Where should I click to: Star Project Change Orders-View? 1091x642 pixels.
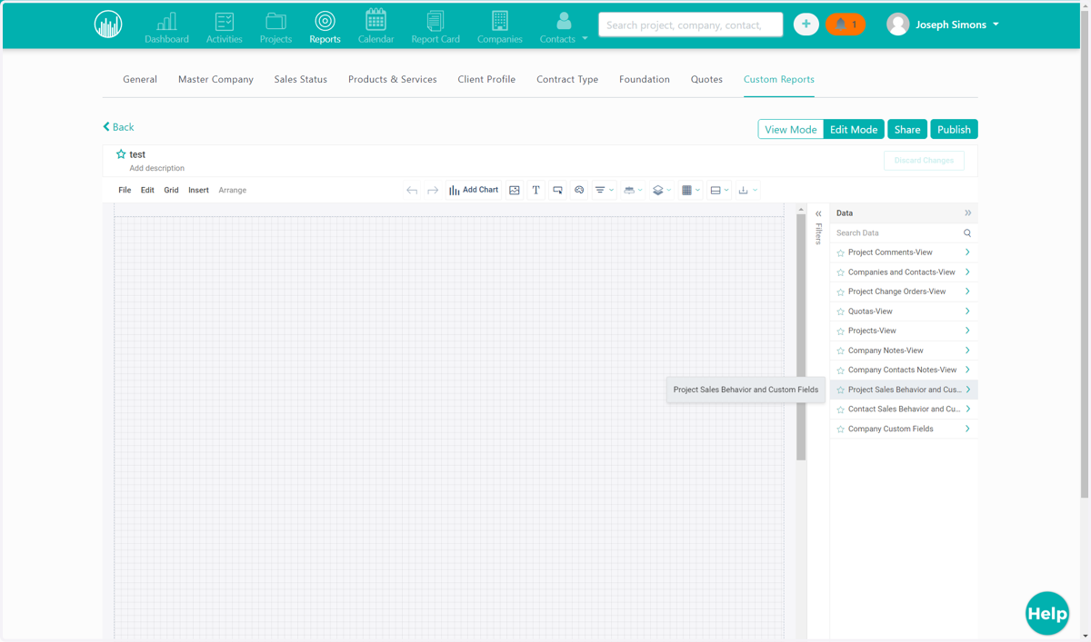click(x=840, y=292)
